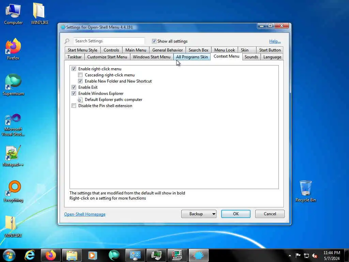Select the Firefox desktop shortcut
This screenshot has height=262, width=349.
(13, 49)
